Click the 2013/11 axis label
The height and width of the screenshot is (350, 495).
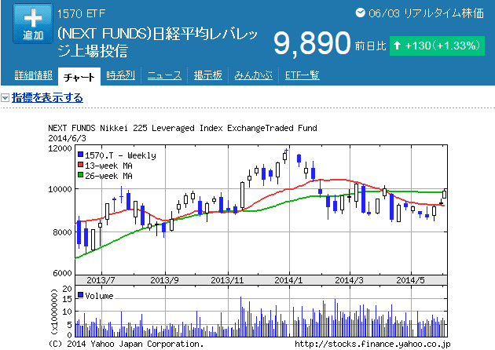coord(227,280)
